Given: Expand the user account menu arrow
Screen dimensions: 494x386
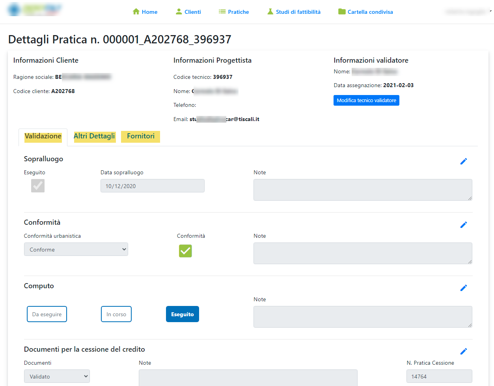Looking at the screenshot, I should click(x=490, y=11).
